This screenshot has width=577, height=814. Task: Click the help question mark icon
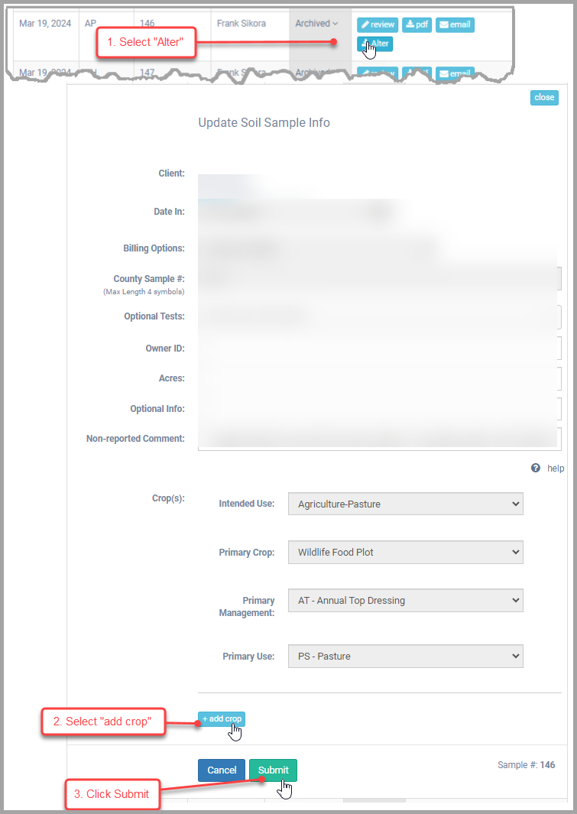click(x=536, y=468)
